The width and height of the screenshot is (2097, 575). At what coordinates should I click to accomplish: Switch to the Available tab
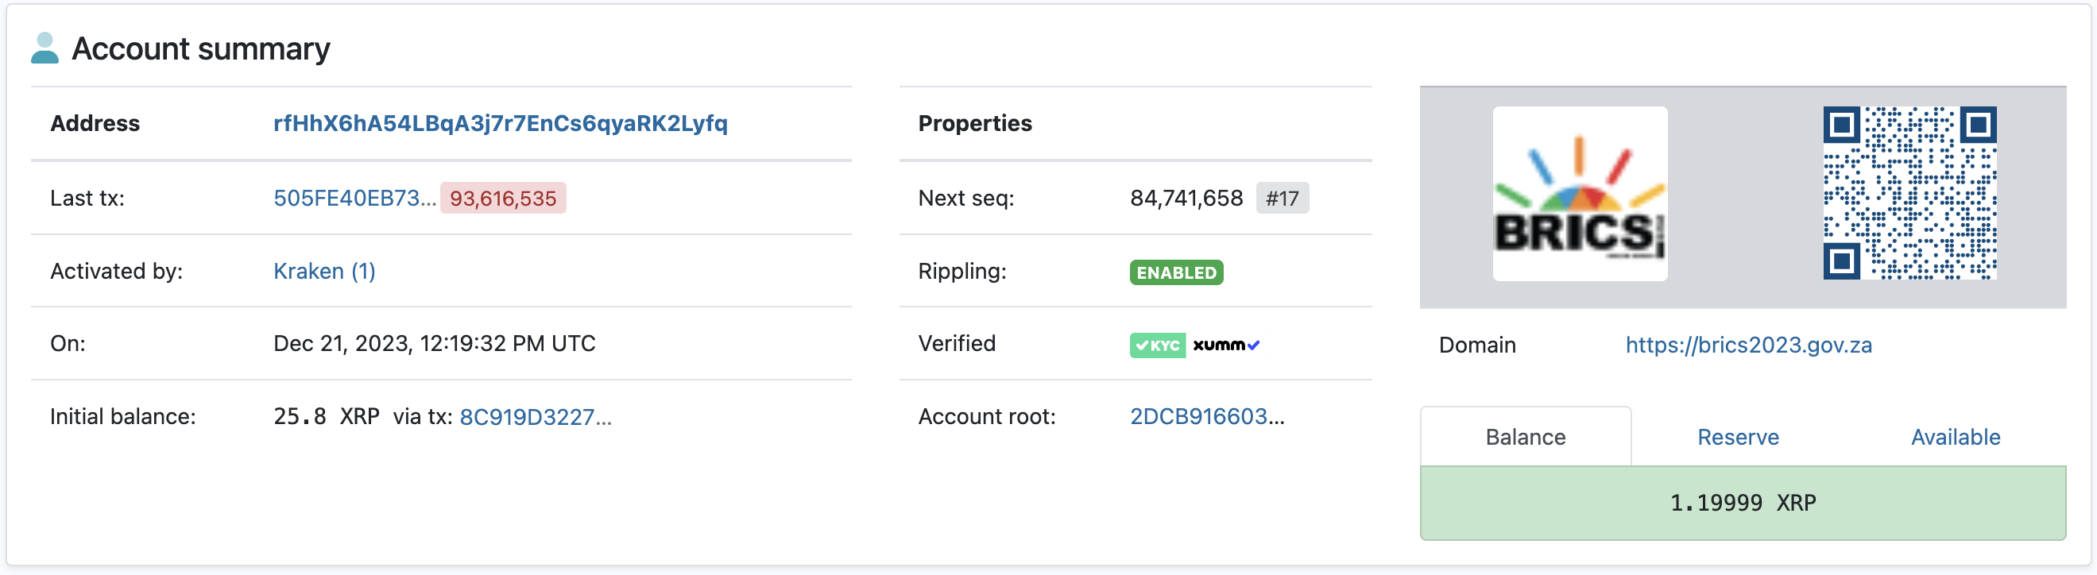1955,438
